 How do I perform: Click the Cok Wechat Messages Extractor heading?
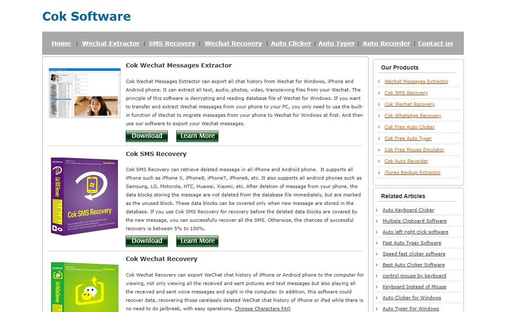click(x=179, y=65)
